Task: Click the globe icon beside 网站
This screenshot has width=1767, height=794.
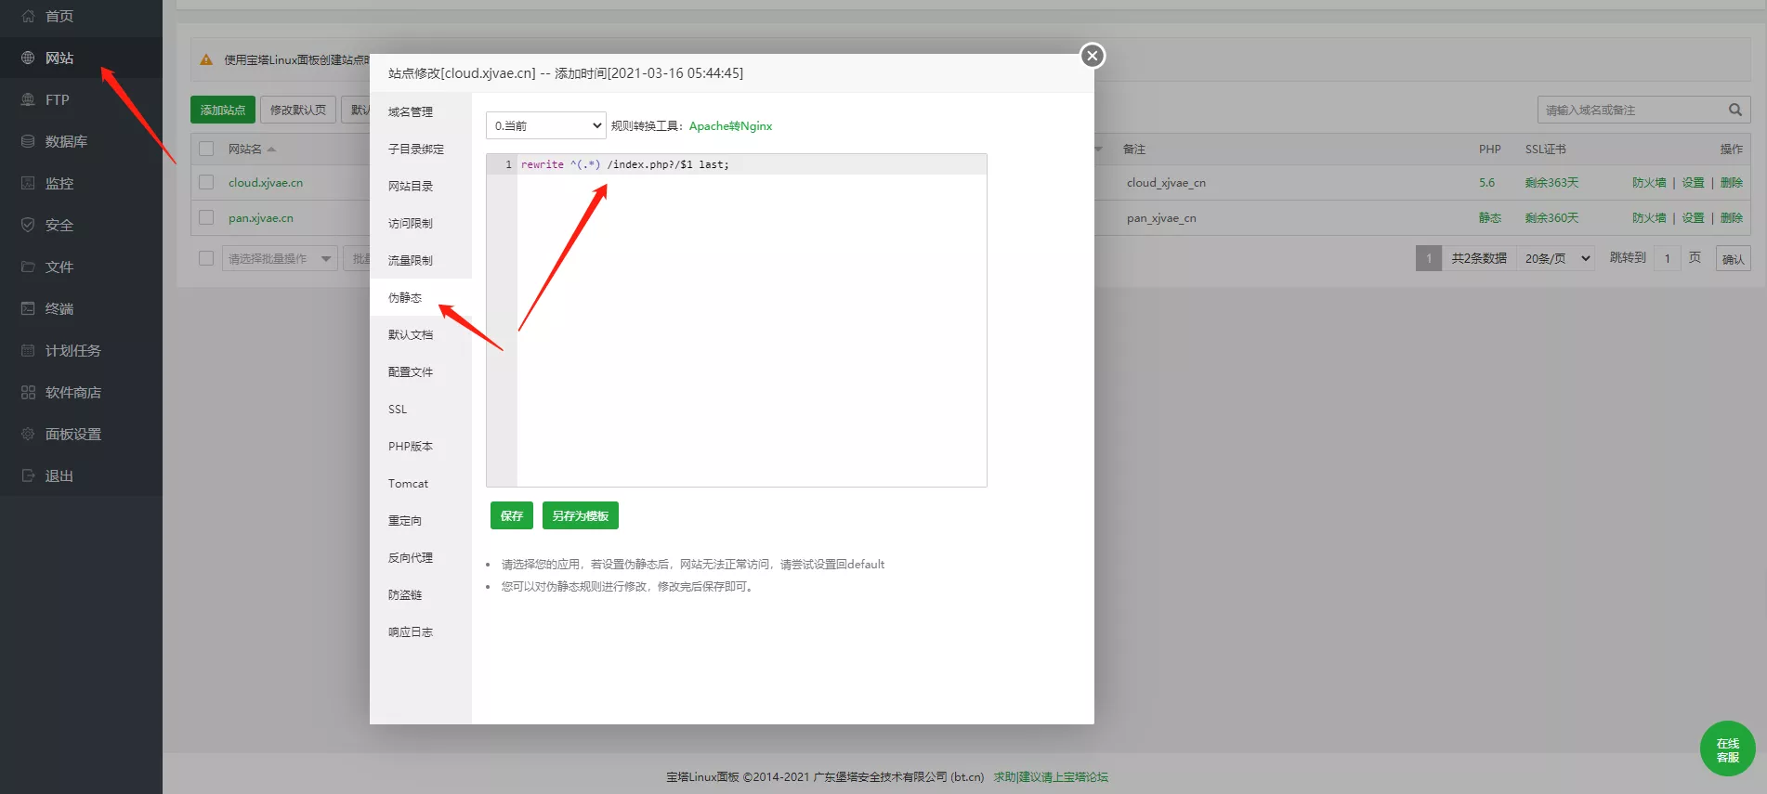Action: (28, 58)
